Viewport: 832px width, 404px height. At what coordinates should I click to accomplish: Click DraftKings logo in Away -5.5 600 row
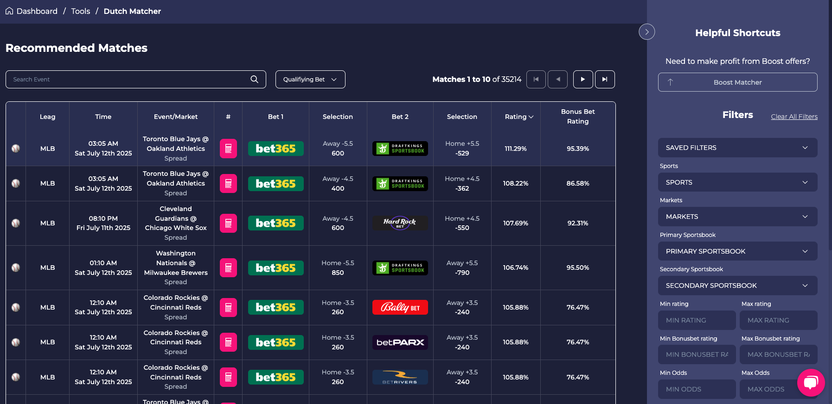point(400,149)
